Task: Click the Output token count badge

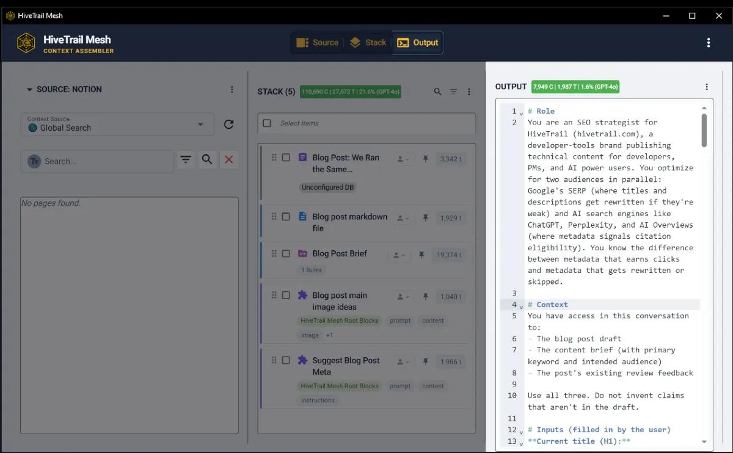Action: click(575, 87)
